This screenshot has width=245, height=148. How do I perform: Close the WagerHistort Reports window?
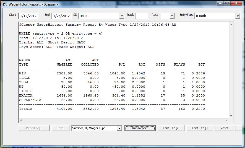tap(236, 3)
